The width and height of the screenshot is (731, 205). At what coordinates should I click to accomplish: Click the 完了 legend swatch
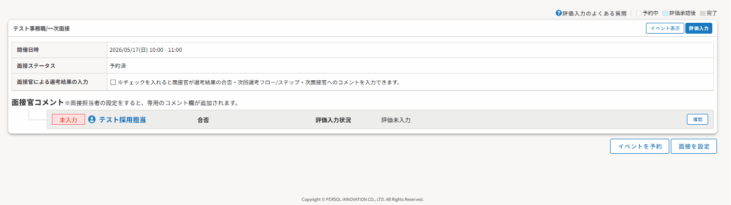[703, 13]
